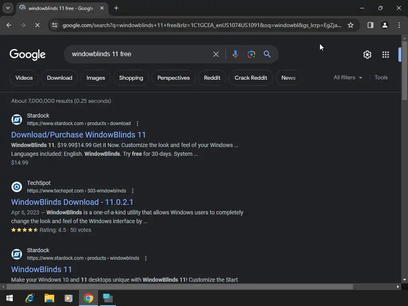
Task: Click the TechSpot favicon
Action: coord(17,187)
